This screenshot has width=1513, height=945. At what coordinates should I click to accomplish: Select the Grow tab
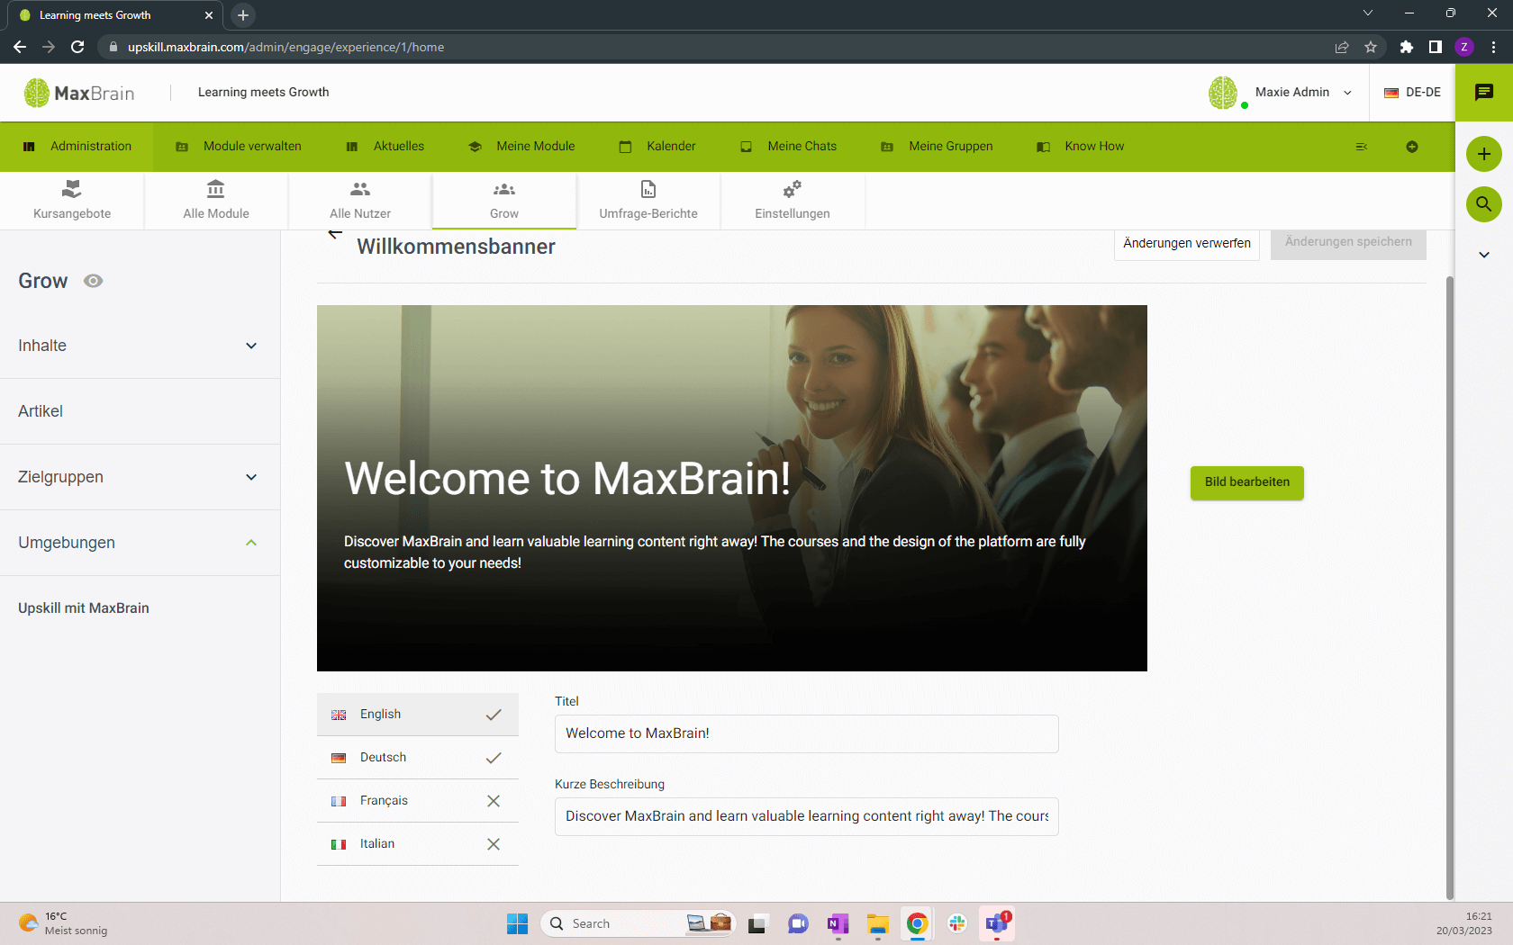coord(504,200)
